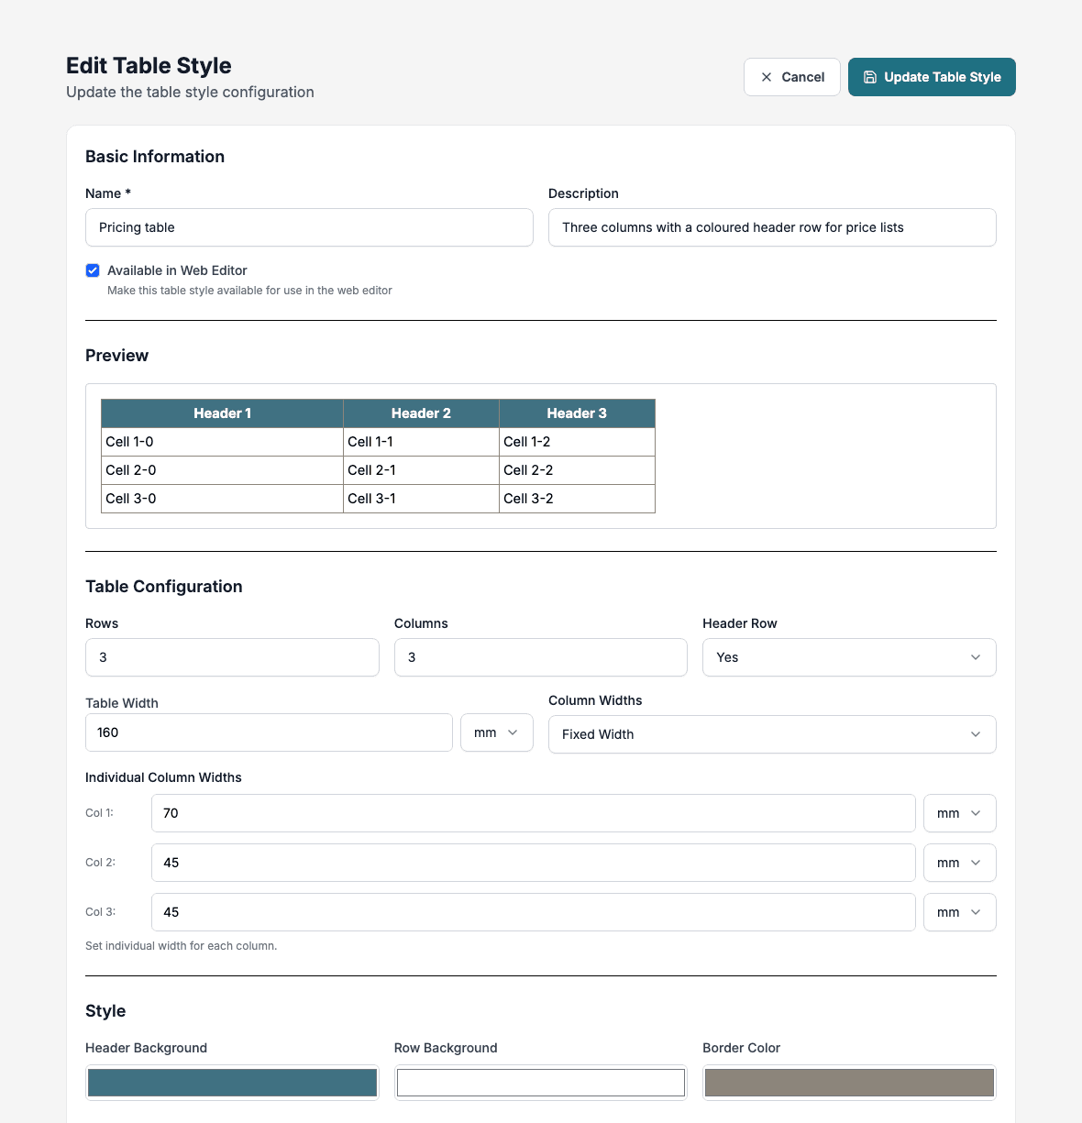Click Update Table Style button
The width and height of the screenshot is (1082, 1123).
pos(932,77)
